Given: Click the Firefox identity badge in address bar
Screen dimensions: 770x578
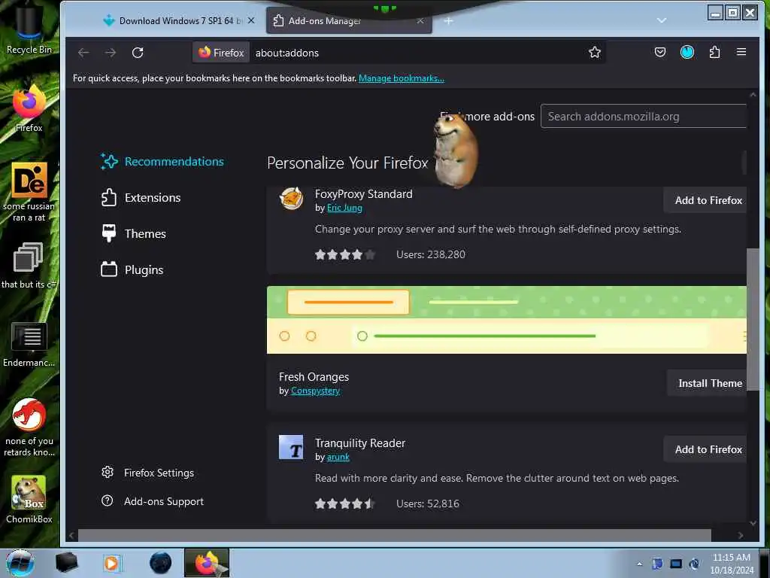Looking at the screenshot, I should 222,53.
